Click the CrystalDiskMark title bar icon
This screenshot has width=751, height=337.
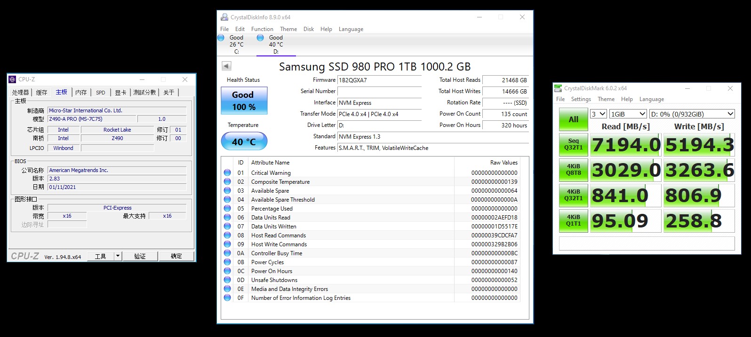pyautogui.click(x=558, y=88)
